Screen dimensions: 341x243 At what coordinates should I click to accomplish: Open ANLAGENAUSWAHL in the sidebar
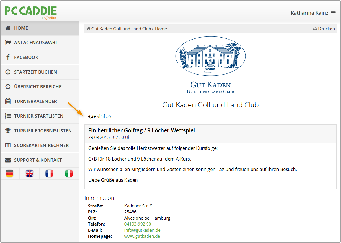[x=40, y=43]
